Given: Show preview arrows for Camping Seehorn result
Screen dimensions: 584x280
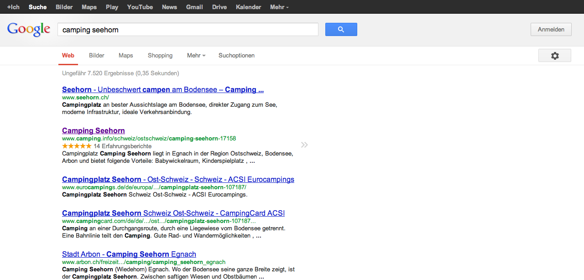Looking at the screenshot, I should click(x=304, y=145).
